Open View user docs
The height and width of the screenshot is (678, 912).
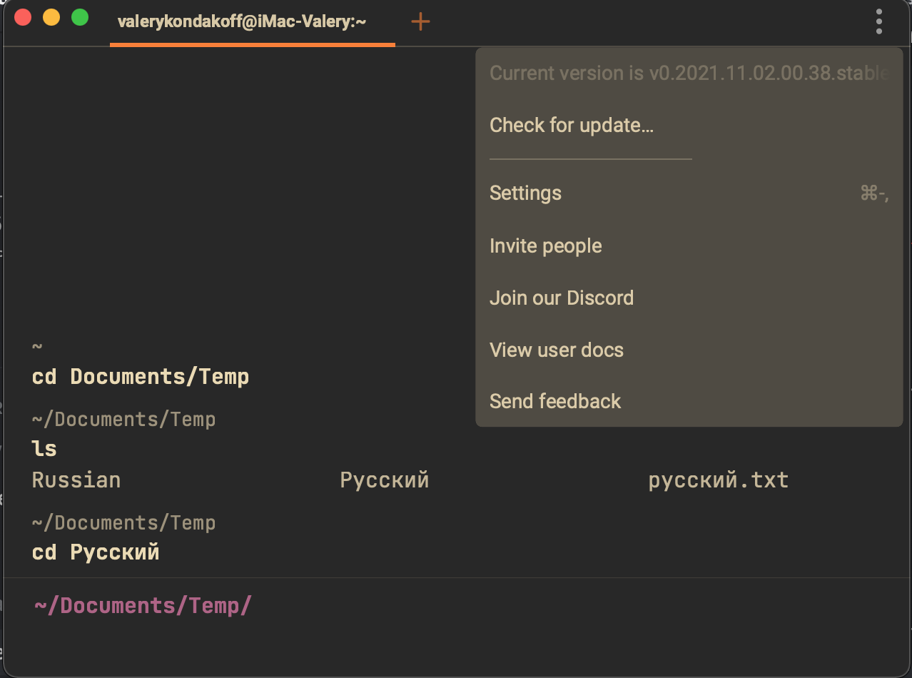tap(556, 350)
